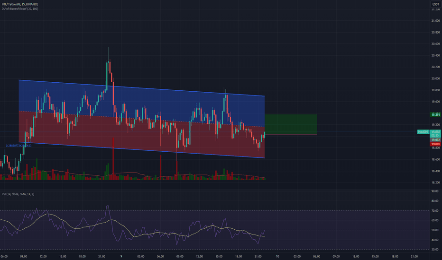Click the RSI 30.00 level label
Image resolution: width=442 pixels, height=260 pixels.
coord(435,249)
